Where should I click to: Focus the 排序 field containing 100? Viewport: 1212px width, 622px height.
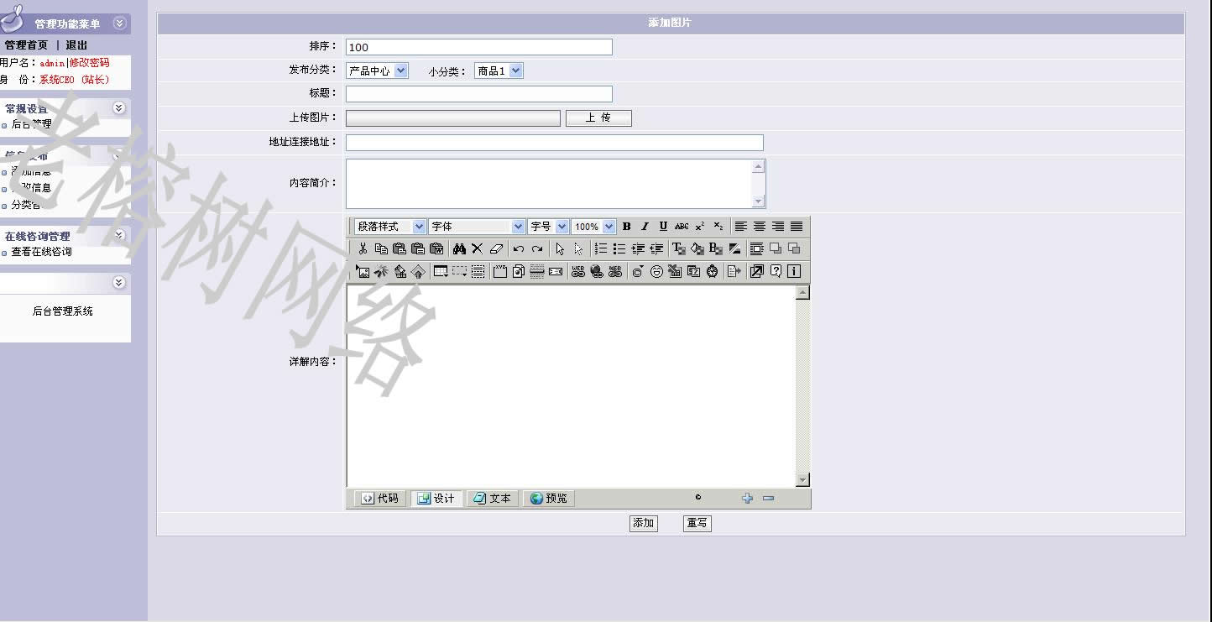(479, 47)
